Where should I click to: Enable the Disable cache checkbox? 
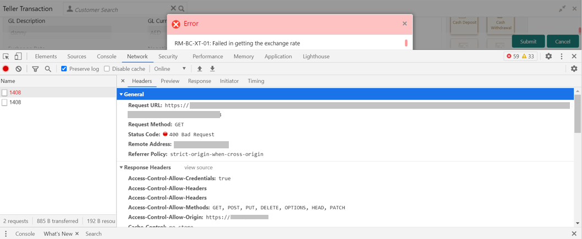[x=107, y=69]
